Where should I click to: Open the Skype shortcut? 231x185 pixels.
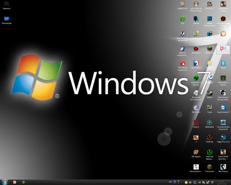coord(223,65)
